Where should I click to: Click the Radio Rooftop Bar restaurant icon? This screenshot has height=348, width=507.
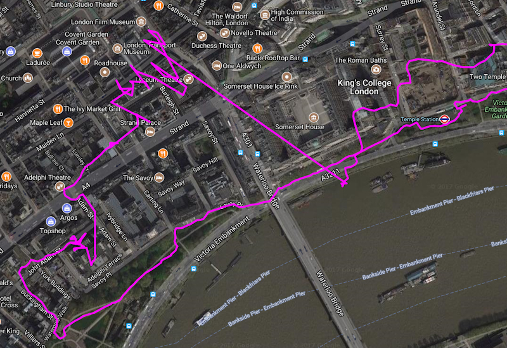click(x=257, y=49)
